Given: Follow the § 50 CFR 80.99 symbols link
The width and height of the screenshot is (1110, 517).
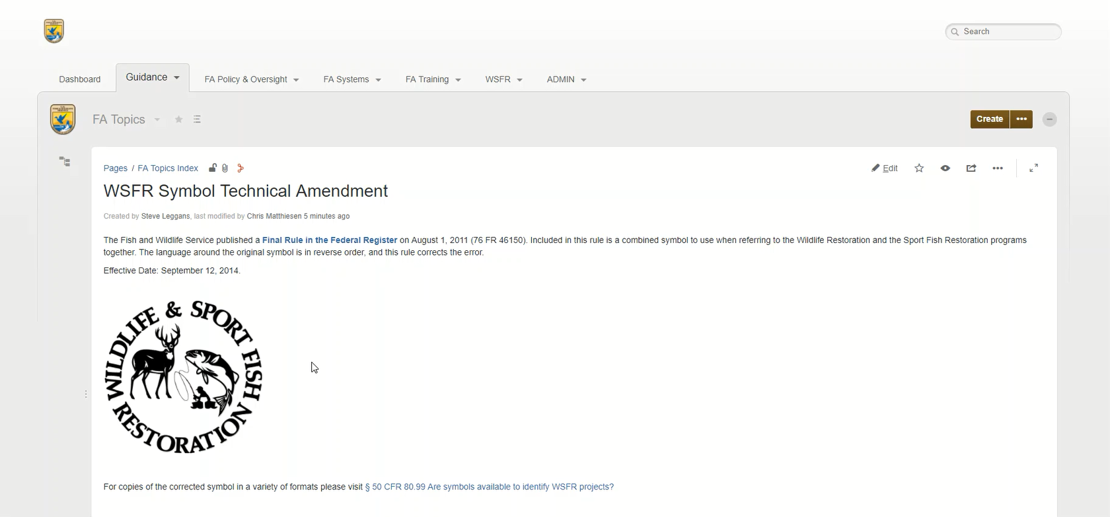Looking at the screenshot, I should (x=490, y=487).
